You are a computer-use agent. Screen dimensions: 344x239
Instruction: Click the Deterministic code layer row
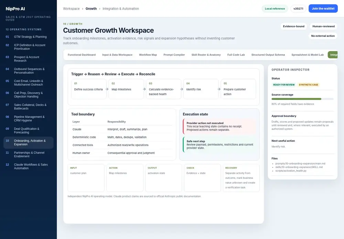tap(122, 137)
